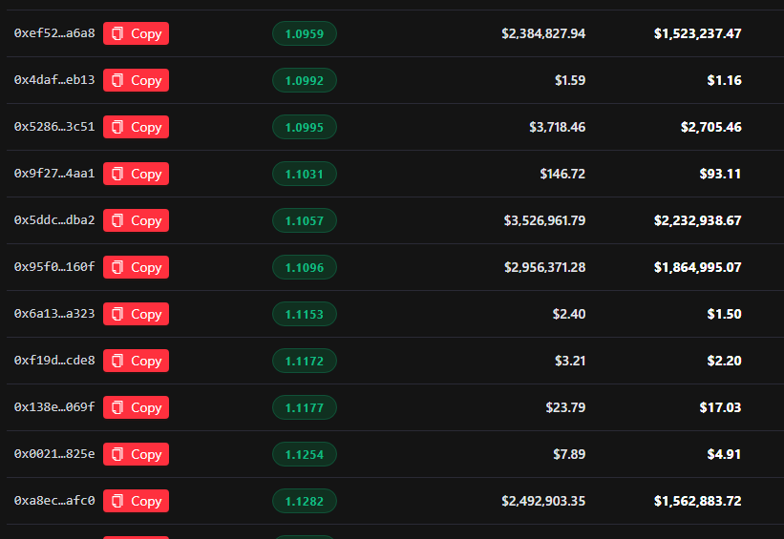Click the $2.40 value
Image resolution: width=784 pixels, height=539 pixels.
tap(569, 314)
